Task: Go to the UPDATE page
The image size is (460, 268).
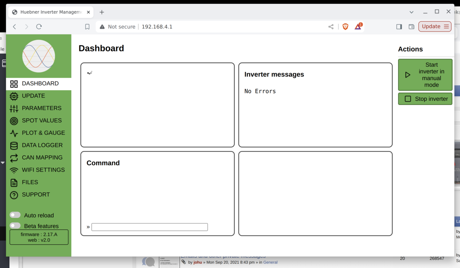Action: coord(39,96)
